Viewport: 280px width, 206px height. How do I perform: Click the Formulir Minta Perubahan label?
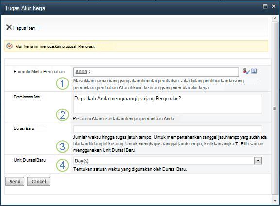coord(39,72)
